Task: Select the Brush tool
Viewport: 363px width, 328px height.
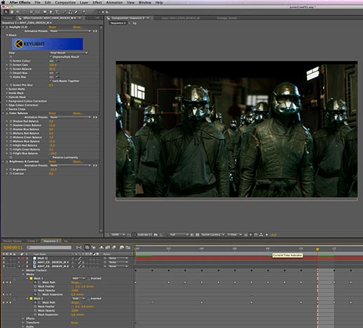Action: 64,12
